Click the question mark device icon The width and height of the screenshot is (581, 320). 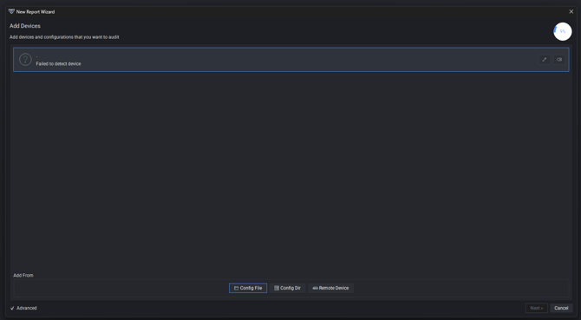(x=25, y=59)
